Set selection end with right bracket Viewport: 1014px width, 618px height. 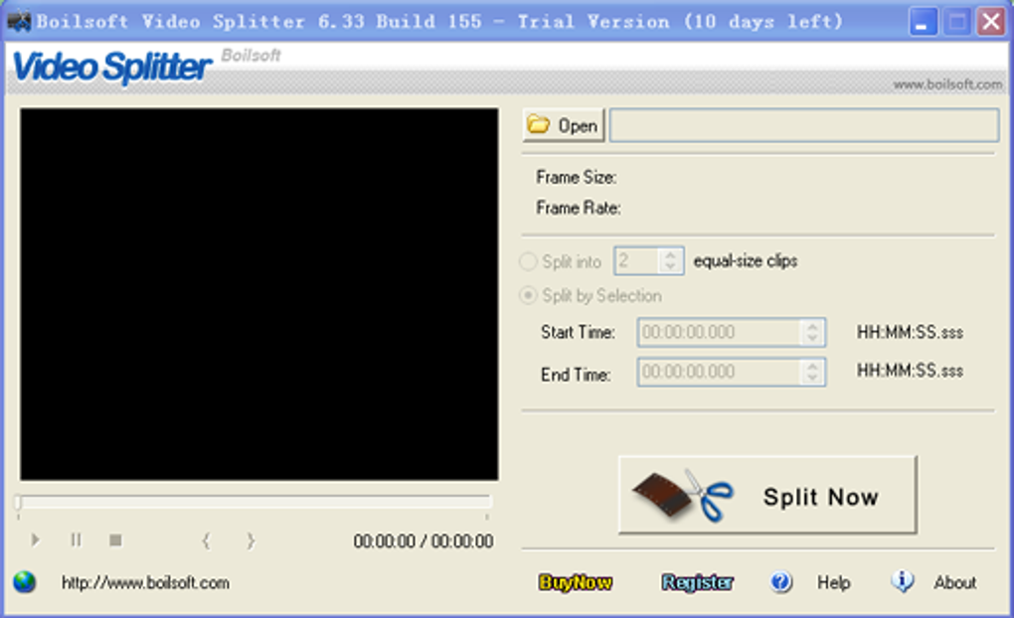pyautogui.click(x=251, y=541)
